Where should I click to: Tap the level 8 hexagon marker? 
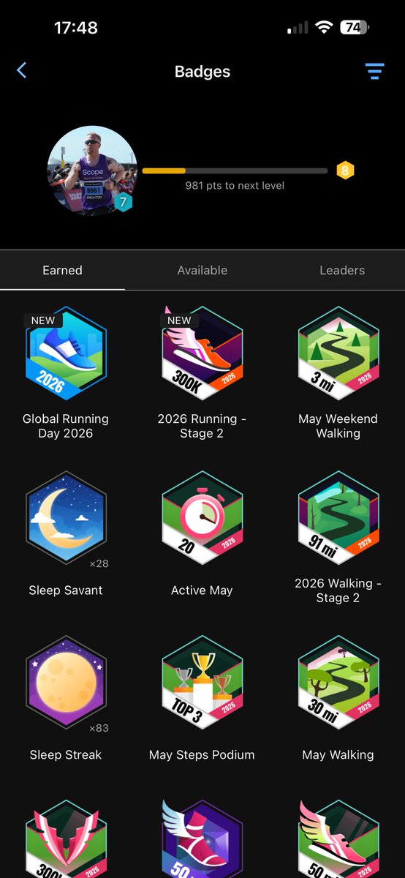coord(345,171)
